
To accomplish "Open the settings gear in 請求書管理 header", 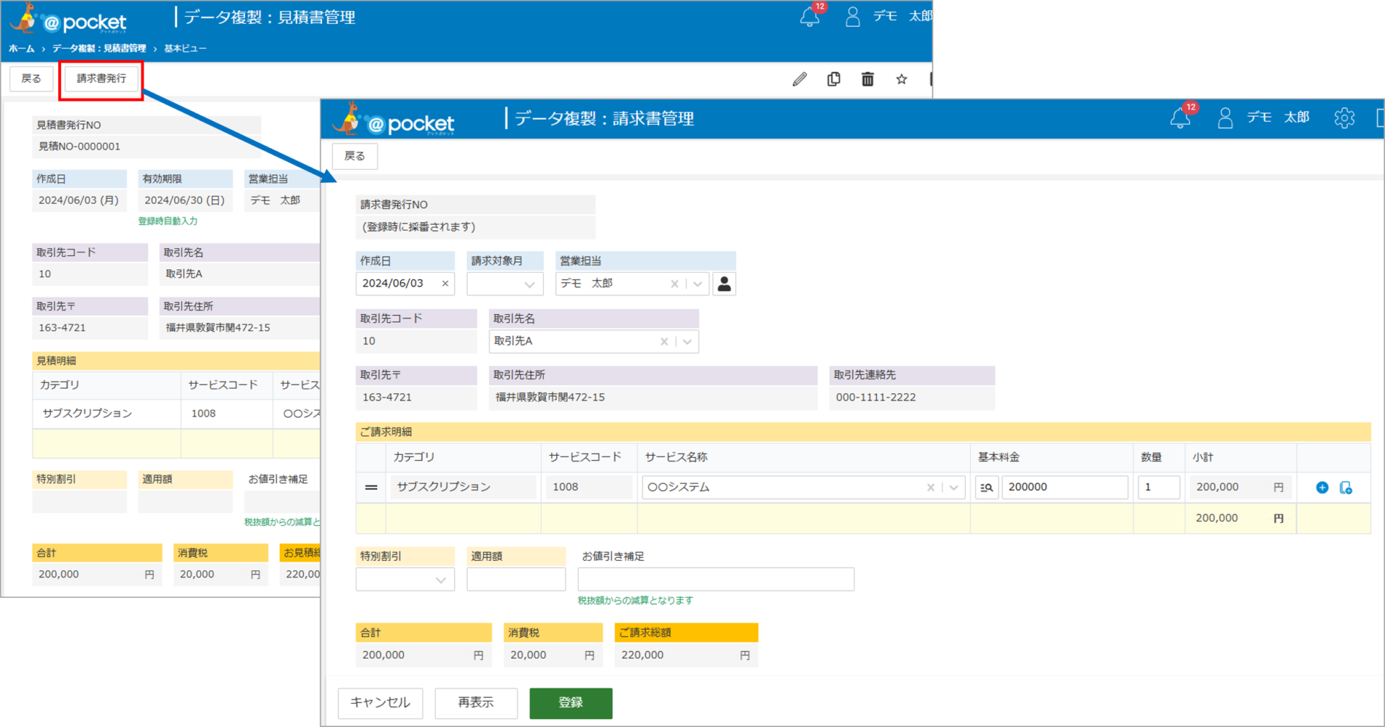I will point(1344,117).
